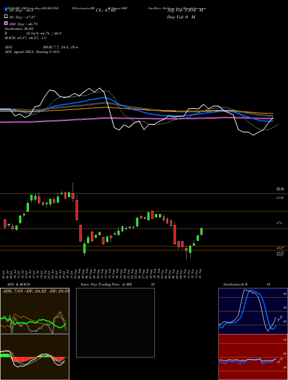This screenshot has width=288, height=380.
Task: Open the empty Intra Day Trading Price panel
Action: [x=115, y=322]
